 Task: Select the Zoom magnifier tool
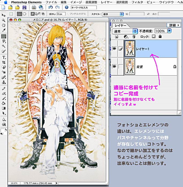point(3,20)
